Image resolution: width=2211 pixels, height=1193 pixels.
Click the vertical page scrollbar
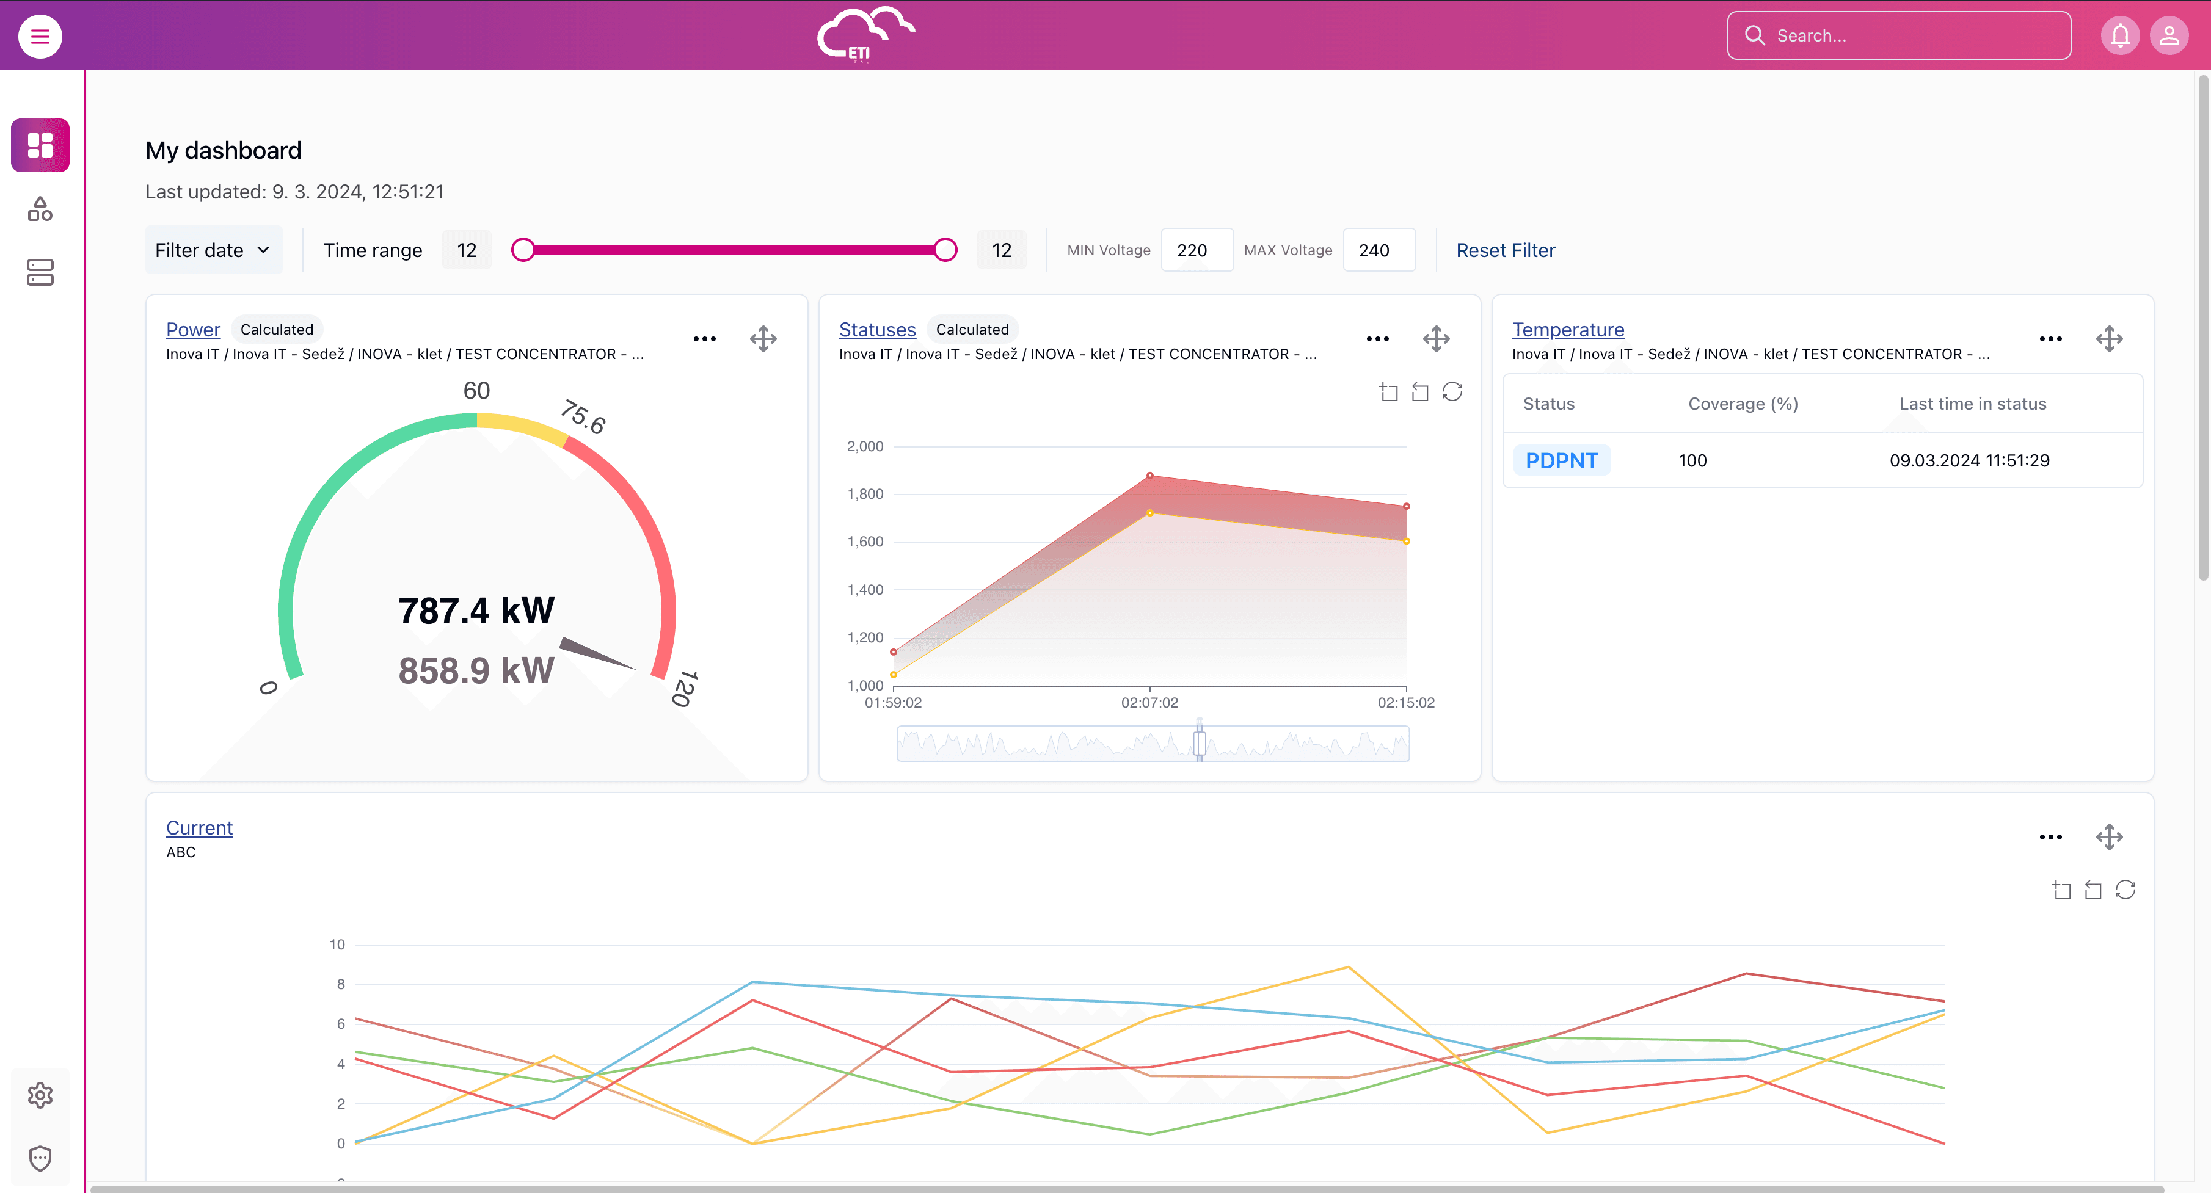(x=2202, y=328)
